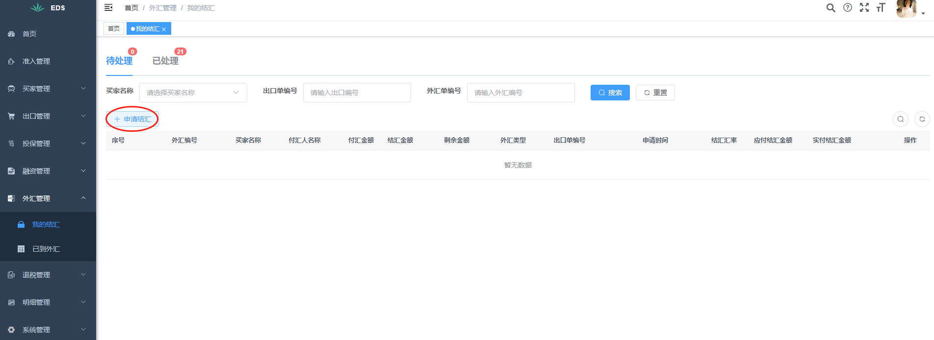Focus the 出口单编号 input field
Viewport: 934px width, 340px height.
(x=357, y=93)
